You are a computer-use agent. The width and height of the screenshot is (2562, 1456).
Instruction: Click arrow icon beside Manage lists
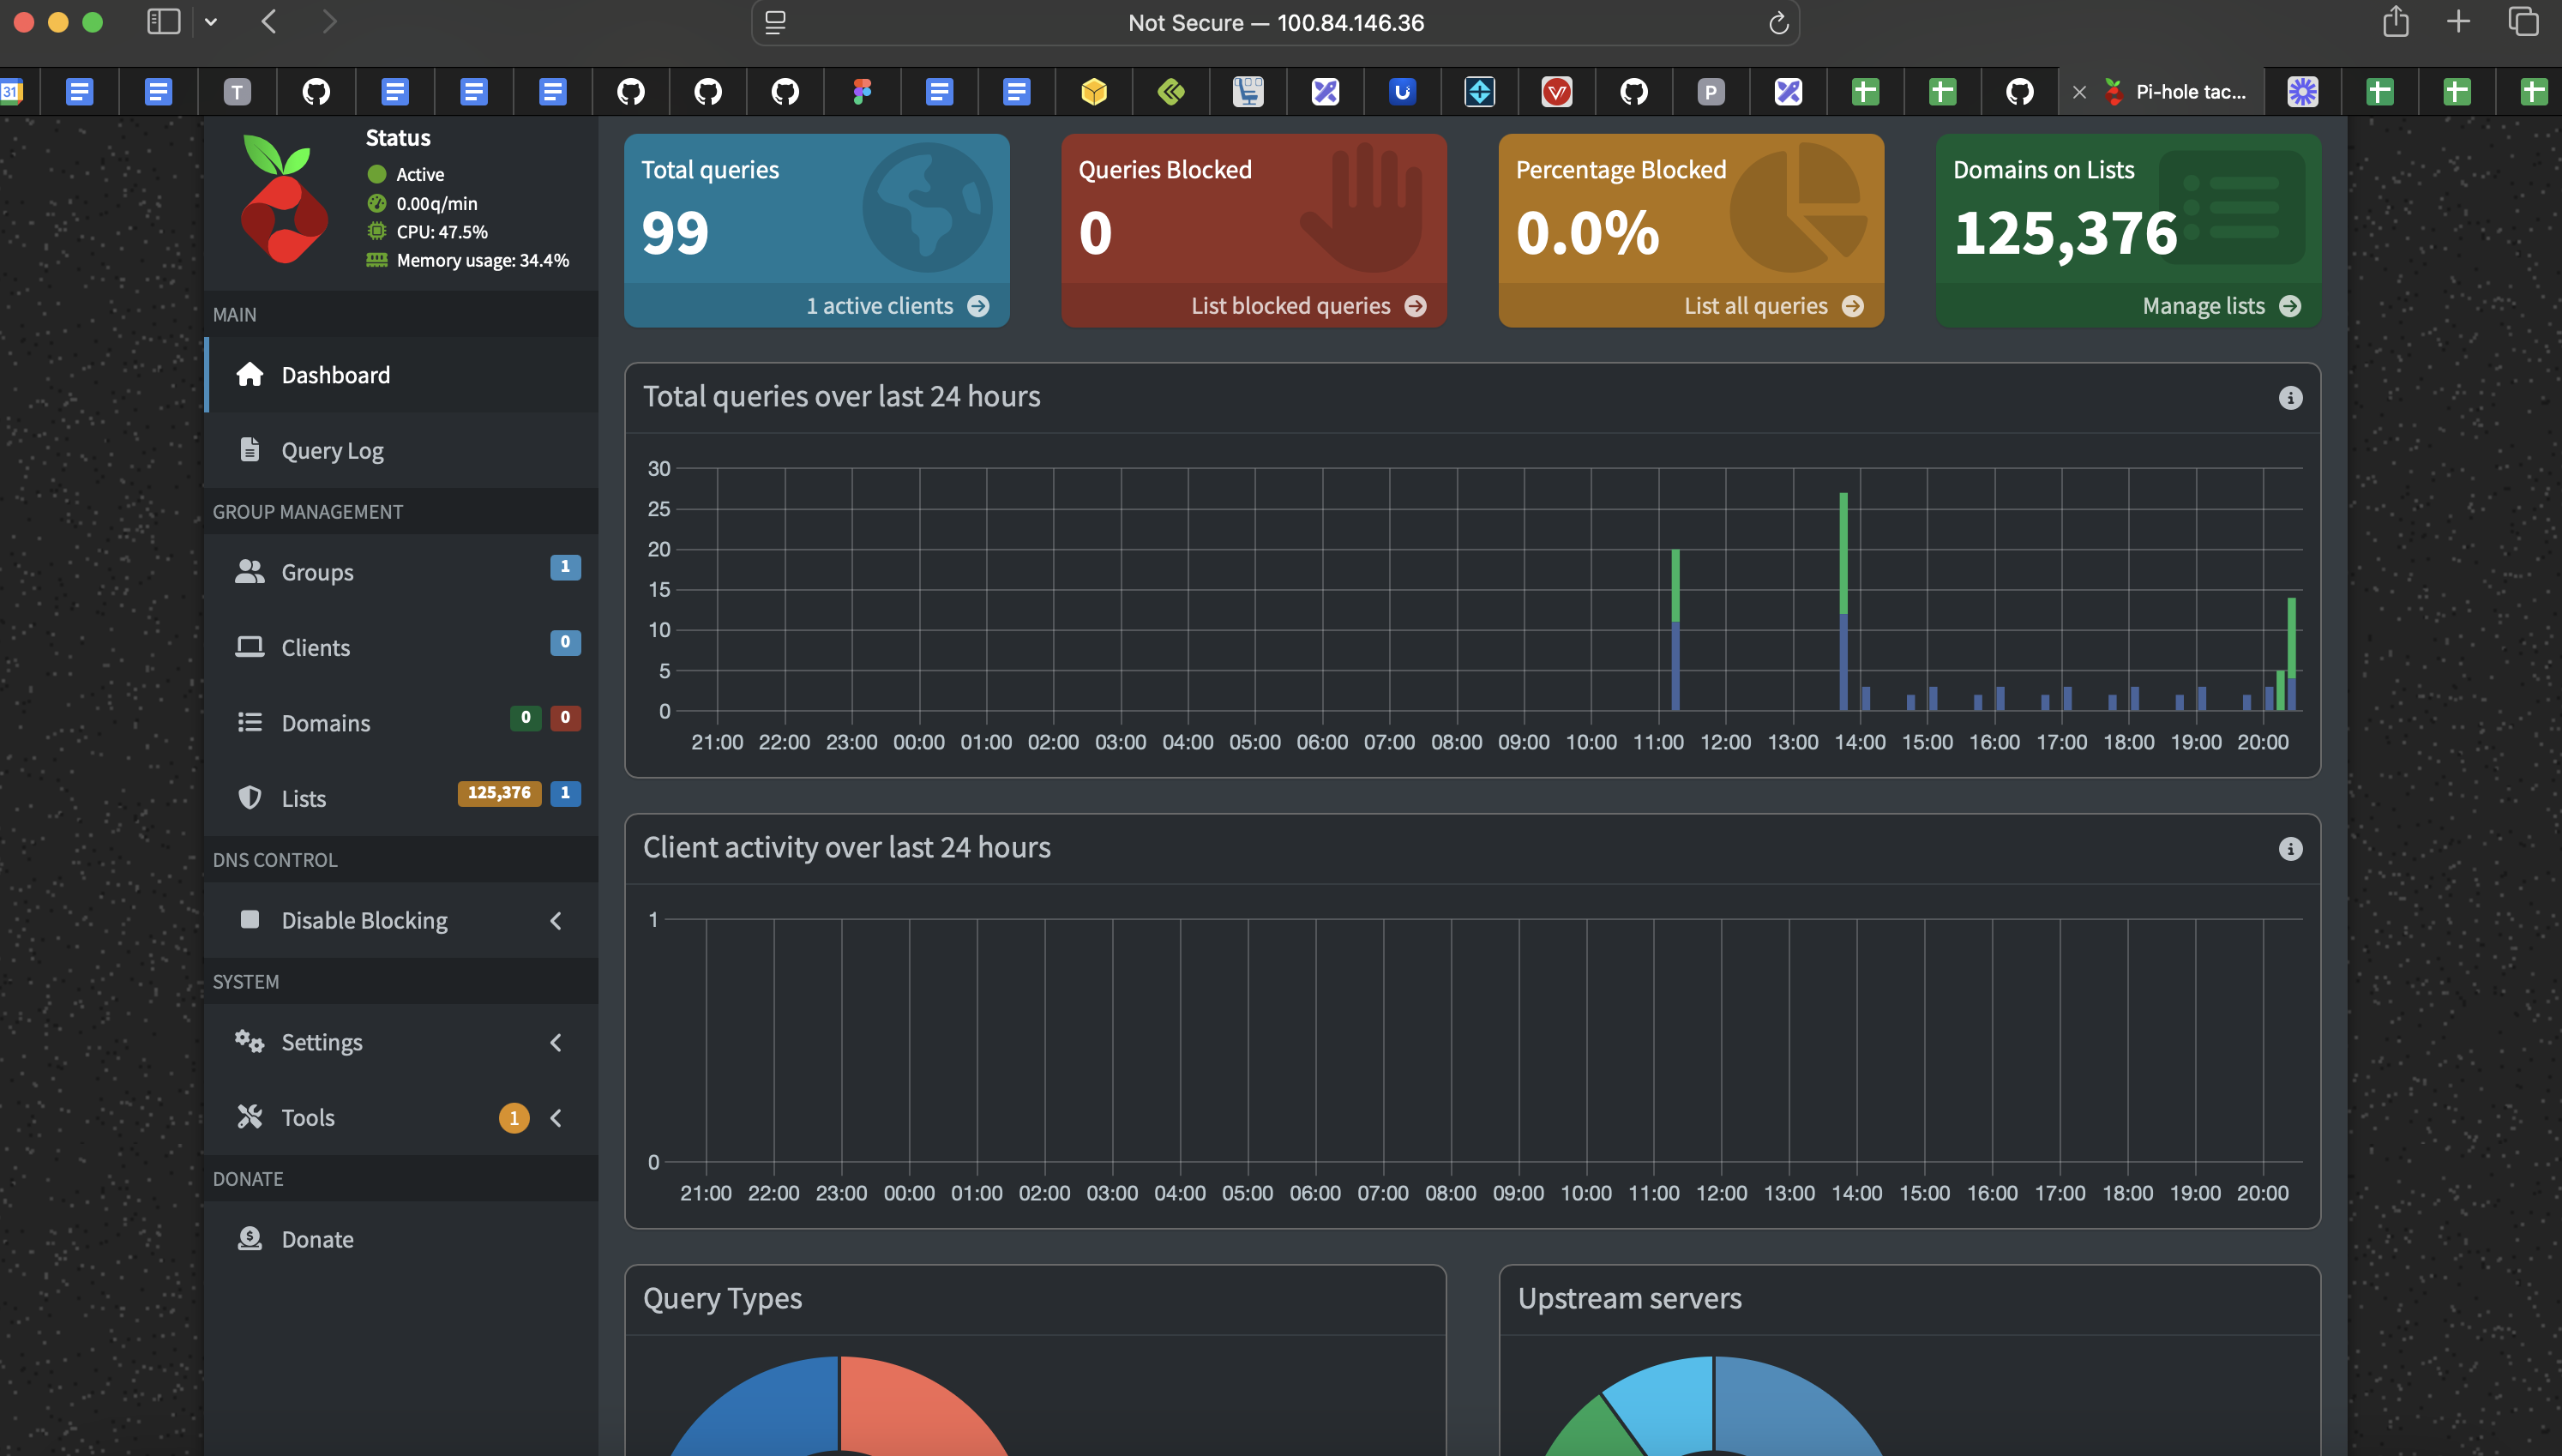click(2290, 306)
